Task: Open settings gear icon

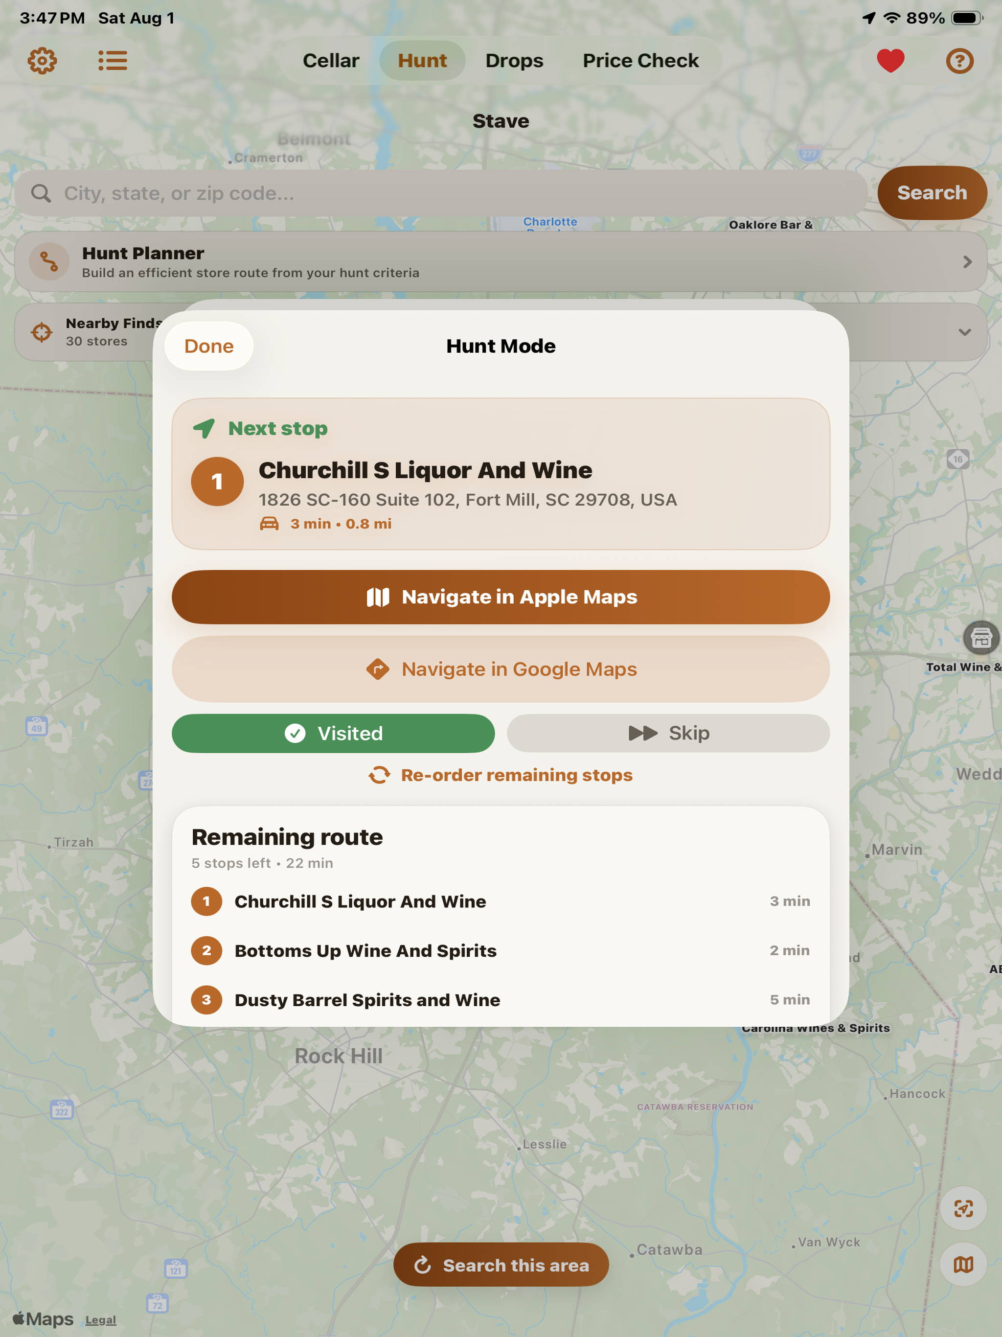Action: 42,61
